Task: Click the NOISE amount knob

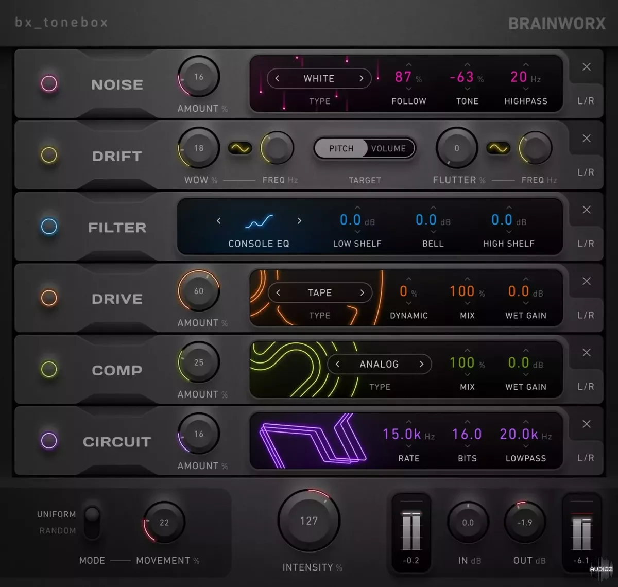Action: [x=199, y=77]
